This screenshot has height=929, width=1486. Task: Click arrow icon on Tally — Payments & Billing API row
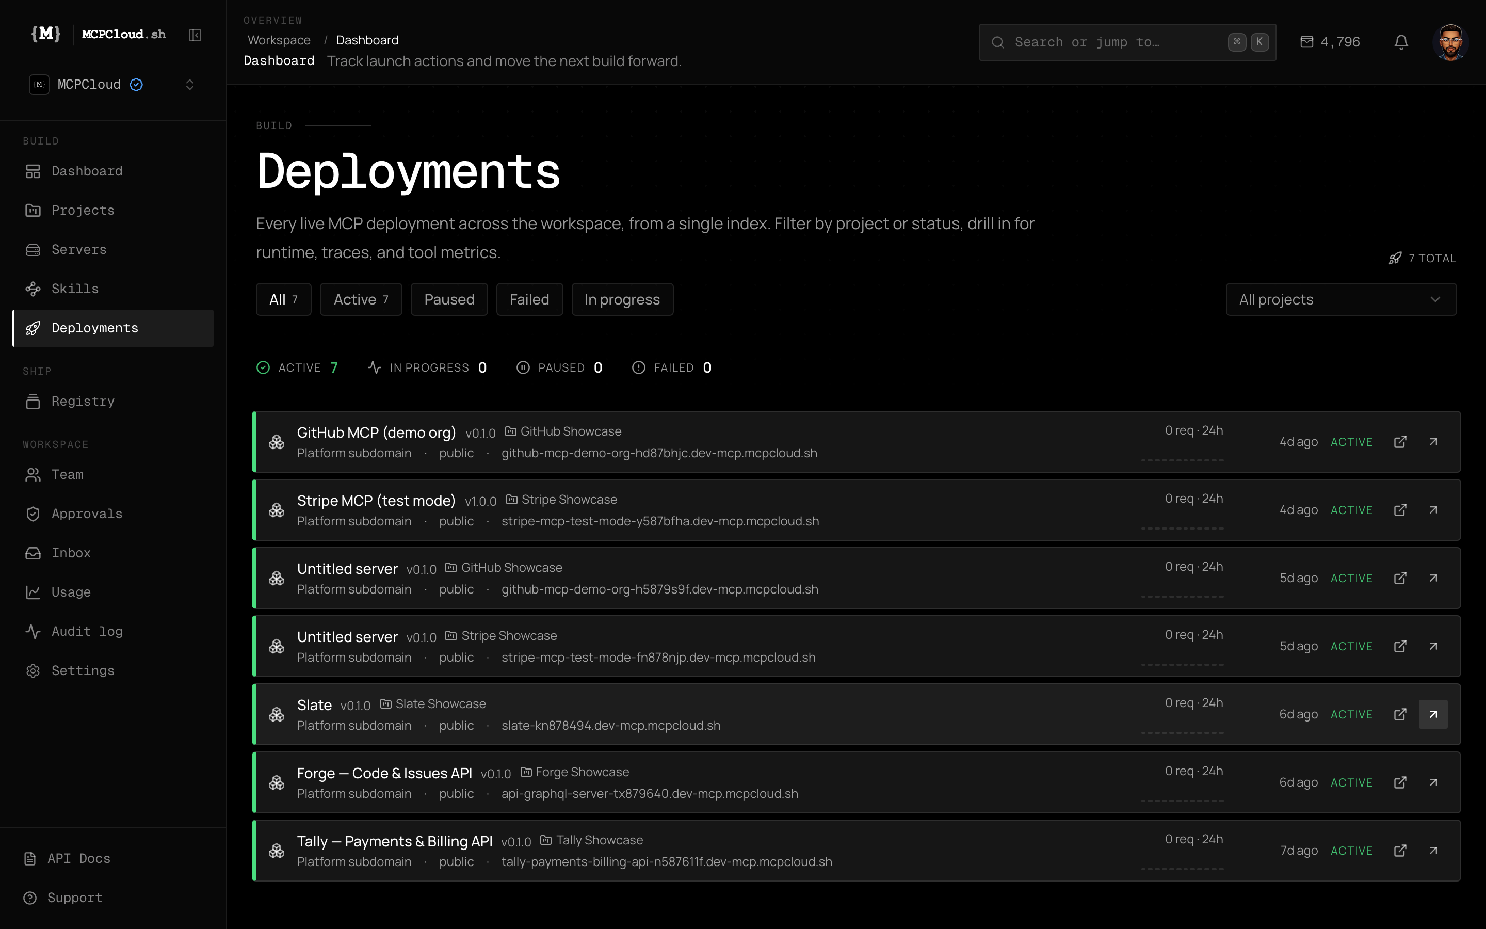1433,851
